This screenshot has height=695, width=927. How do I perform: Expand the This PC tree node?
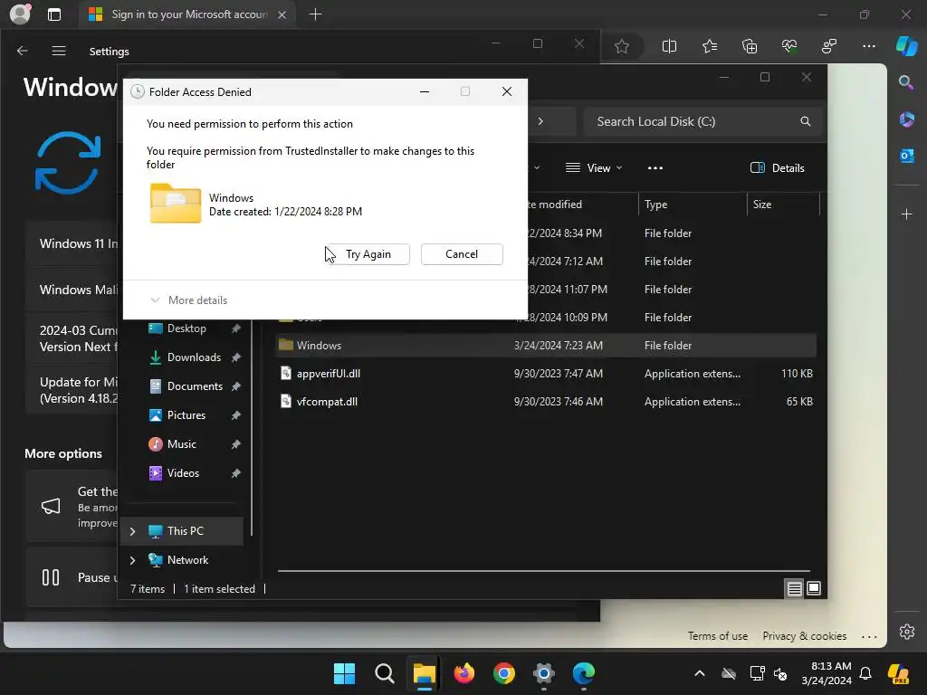click(x=132, y=531)
